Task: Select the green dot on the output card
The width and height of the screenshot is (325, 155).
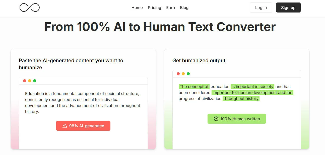Action: click(x=188, y=73)
